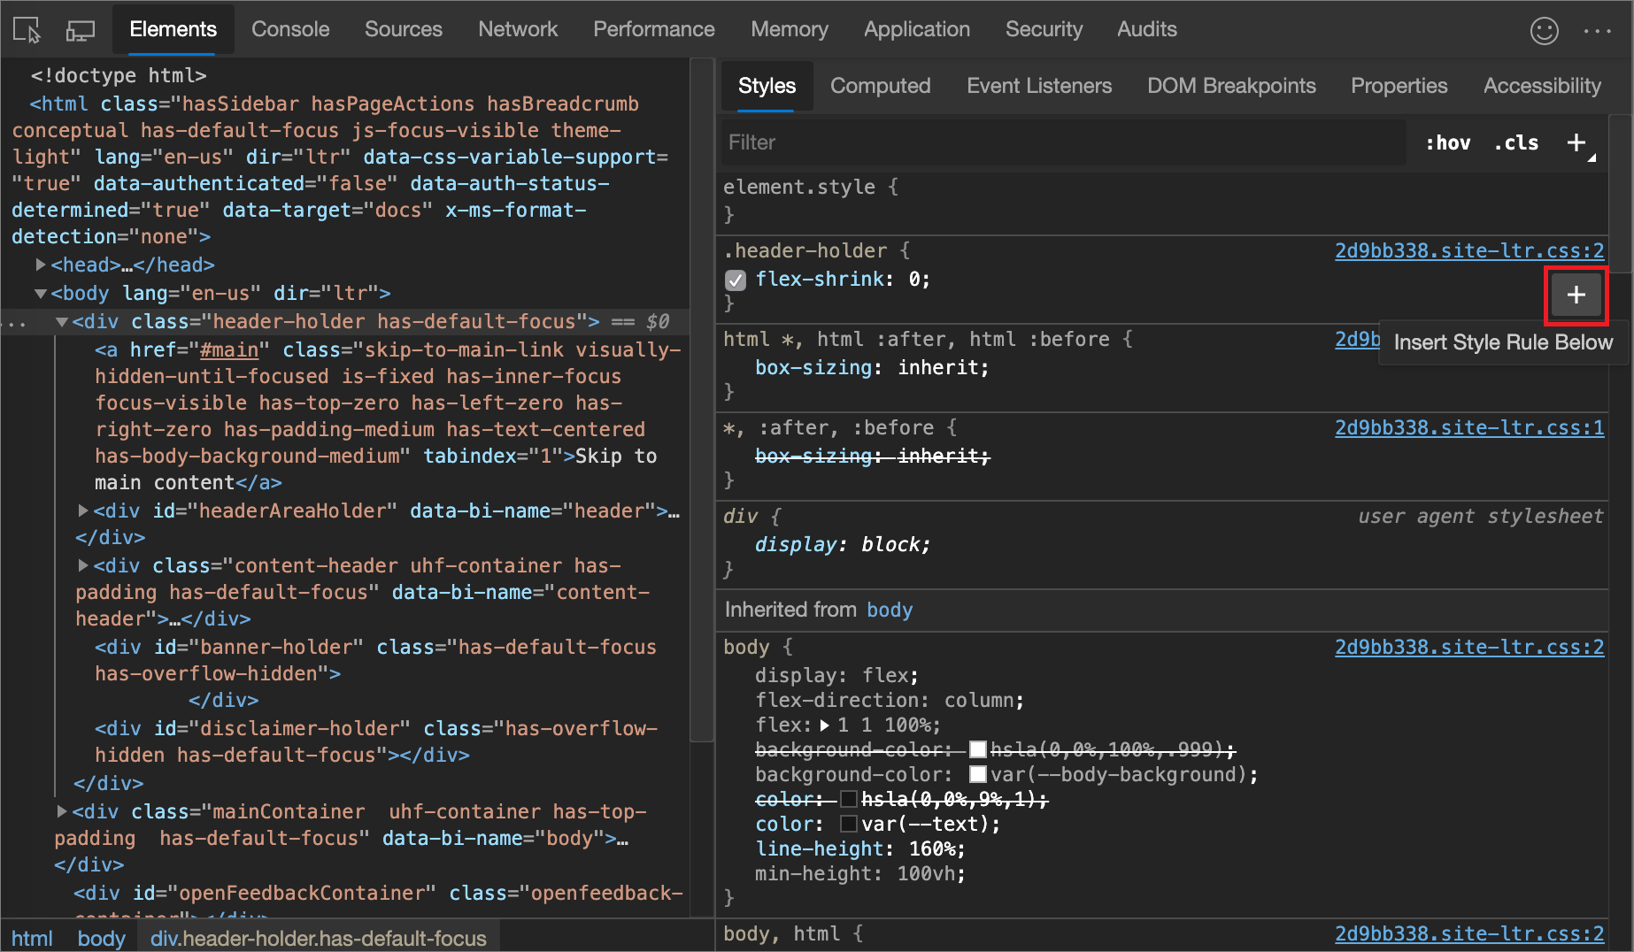Open source link for .header-holder rule
This screenshot has width=1634, height=952.
(1468, 250)
